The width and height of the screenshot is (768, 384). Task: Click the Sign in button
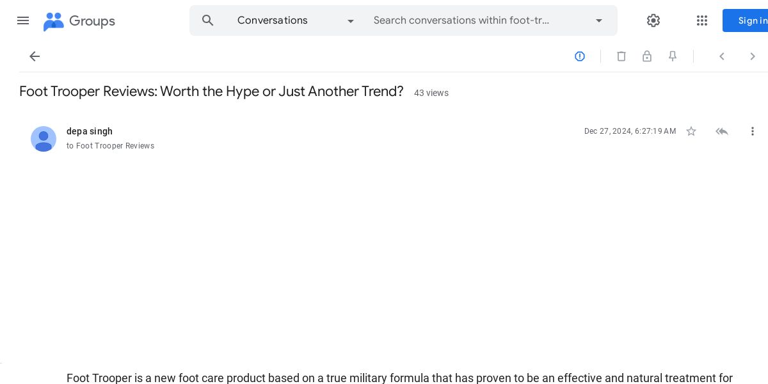[x=746, y=20]
